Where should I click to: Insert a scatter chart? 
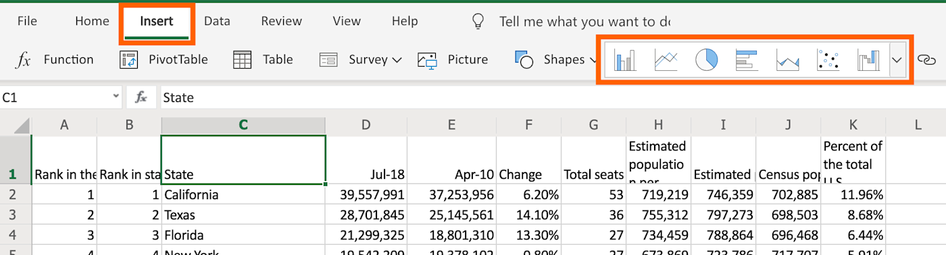828,60
